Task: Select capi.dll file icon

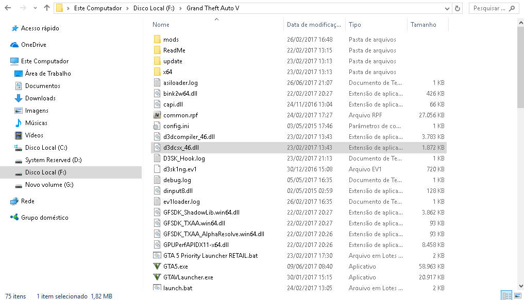Action: pyautogui.click(x=157, y=104)
